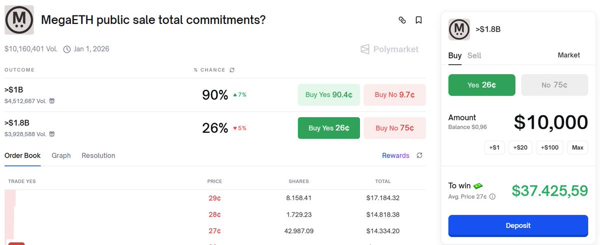Click the $37.425,59 to-win amount
600x245 pixels.
coord(550,190)
